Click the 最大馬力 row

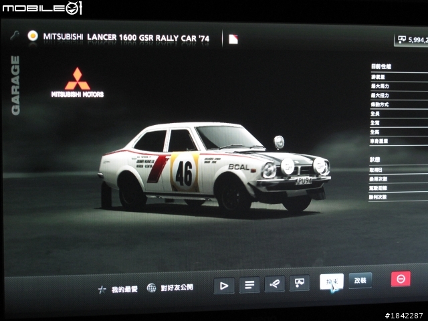pyautogui.click(x=399, y=86)
